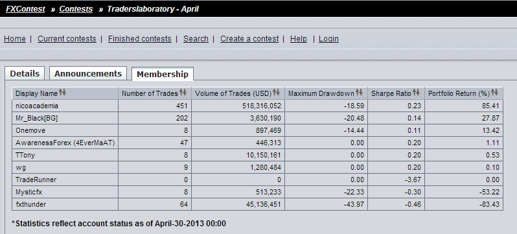This screenshot has height=234, width=517.
Task: Click sort arrows beside Number of Trades
Action: coord(183,93)
